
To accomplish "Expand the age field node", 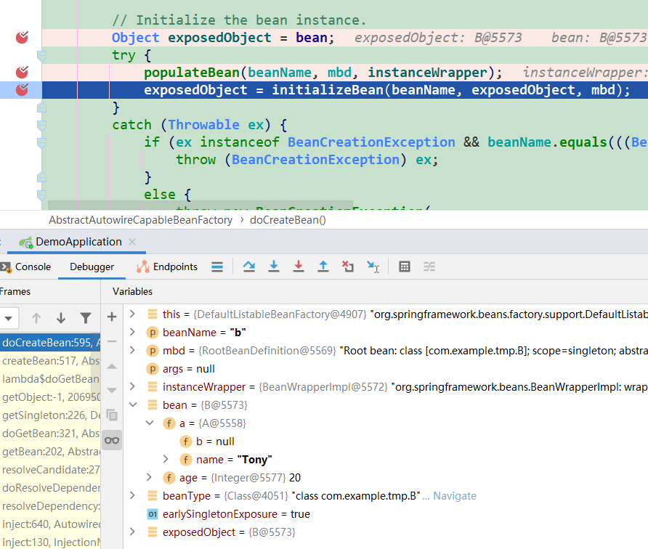I will tap(149, 478).
